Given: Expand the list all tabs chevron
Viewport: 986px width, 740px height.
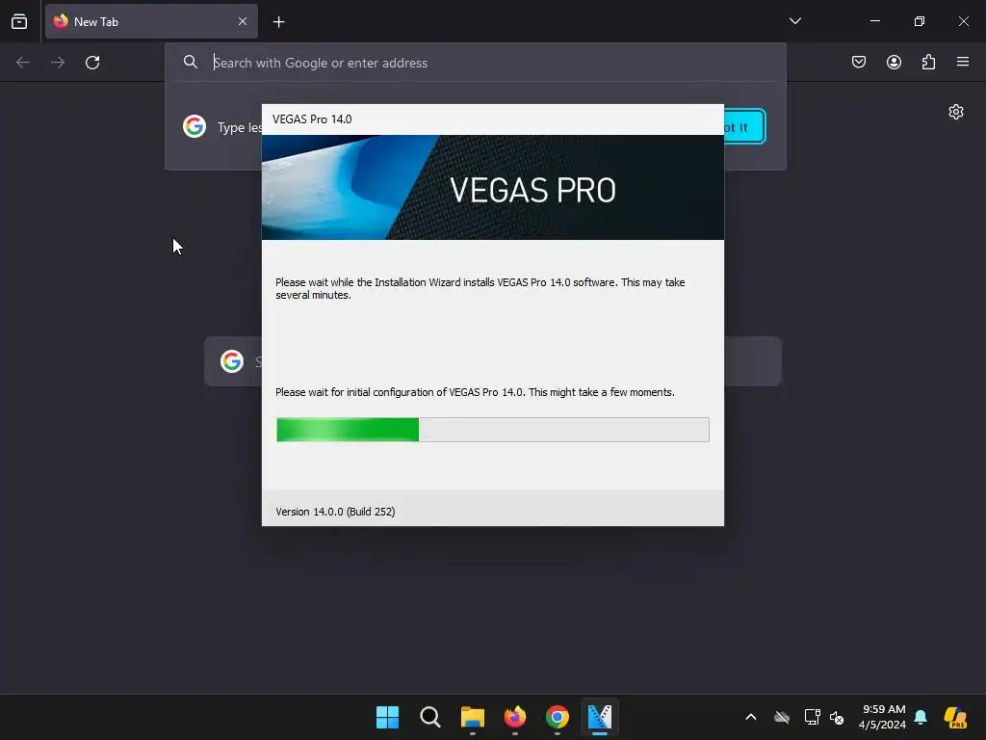Looking at the screenshot, I should point(794,21).
